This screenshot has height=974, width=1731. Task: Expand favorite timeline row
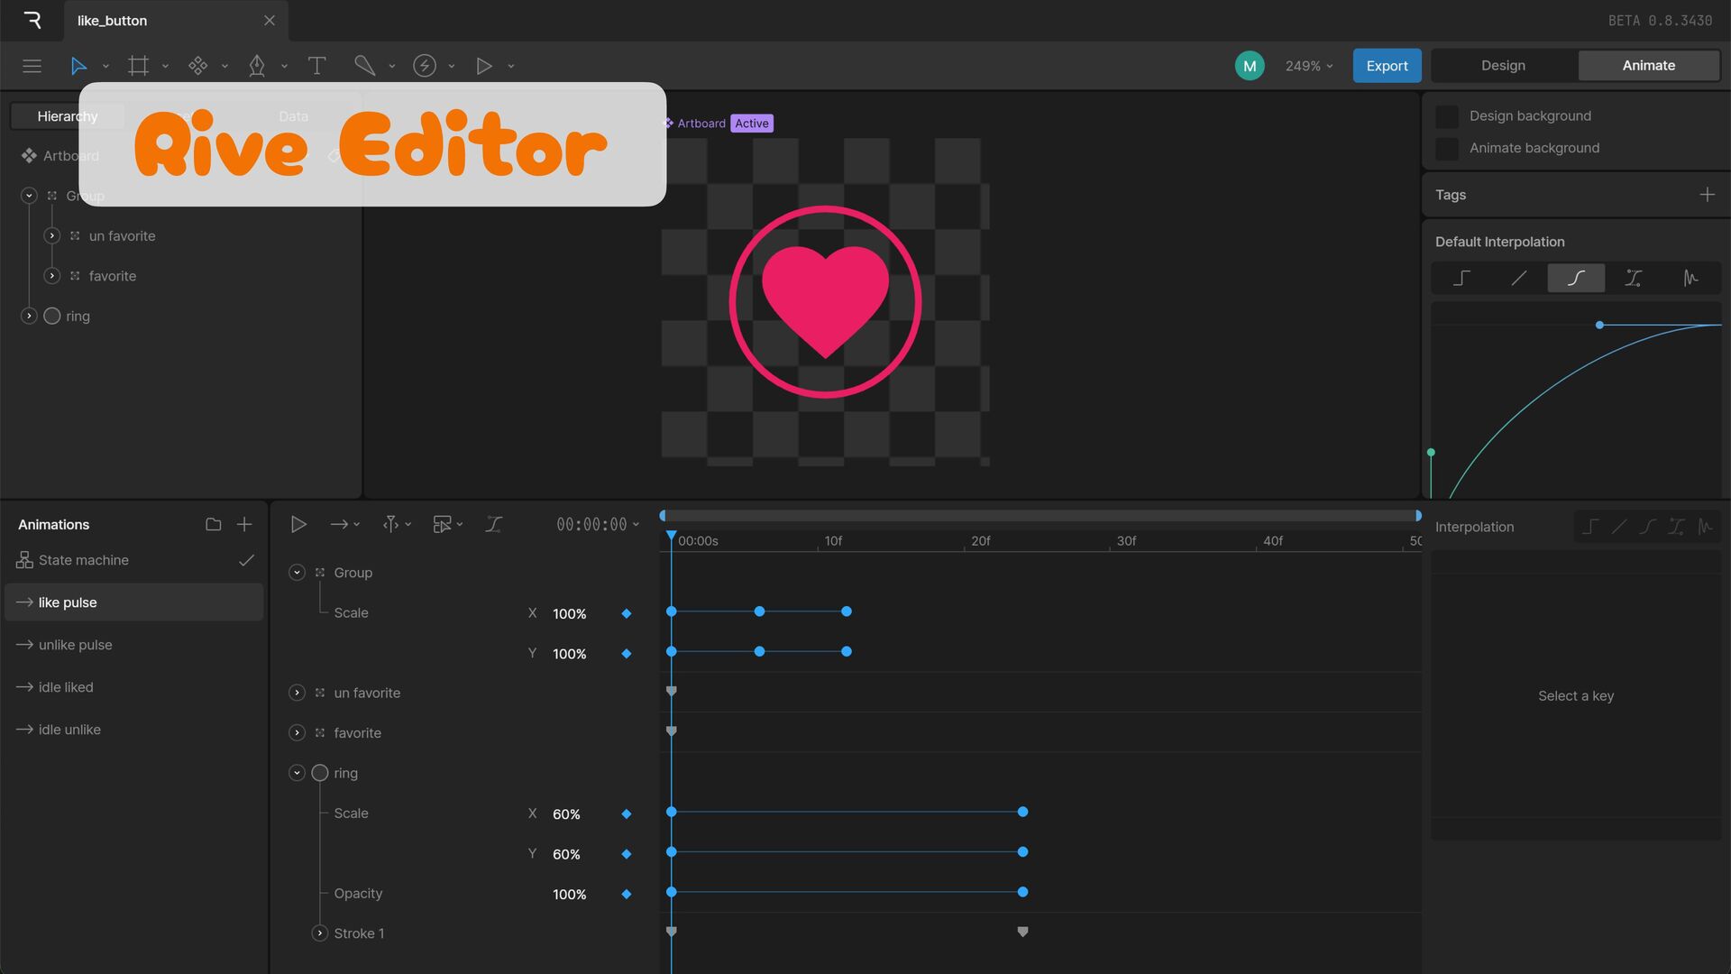coord(297,733)
